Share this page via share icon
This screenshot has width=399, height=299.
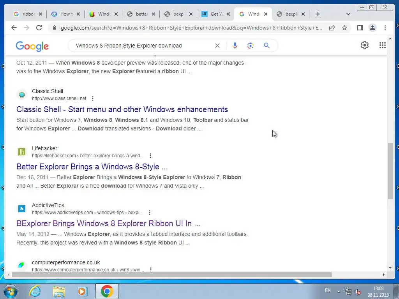[332, 28]
